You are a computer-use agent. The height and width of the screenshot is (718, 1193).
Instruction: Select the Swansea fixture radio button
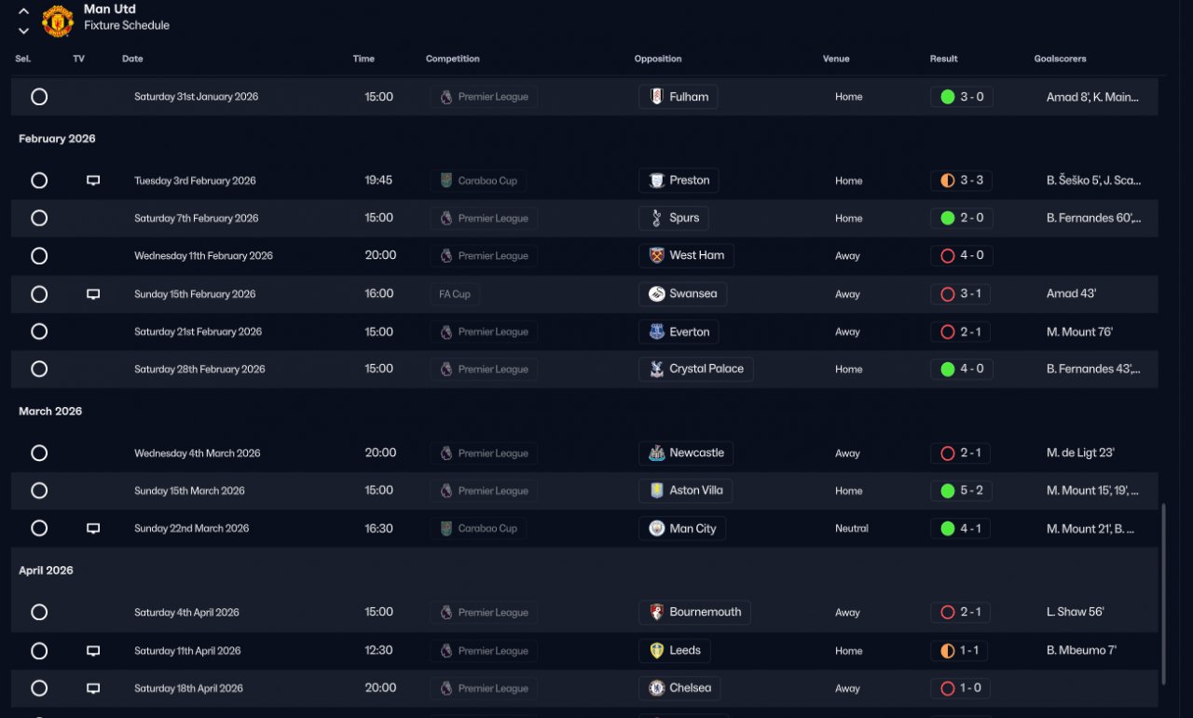click(x=39, y=294)
